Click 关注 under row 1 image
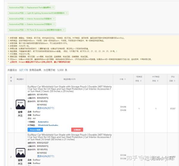179x166 pixels. (x=20, y=116)
